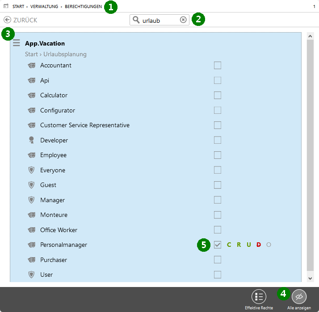Click the Developer role badge icon
The image size is (319, 312).
coord(31,140)
